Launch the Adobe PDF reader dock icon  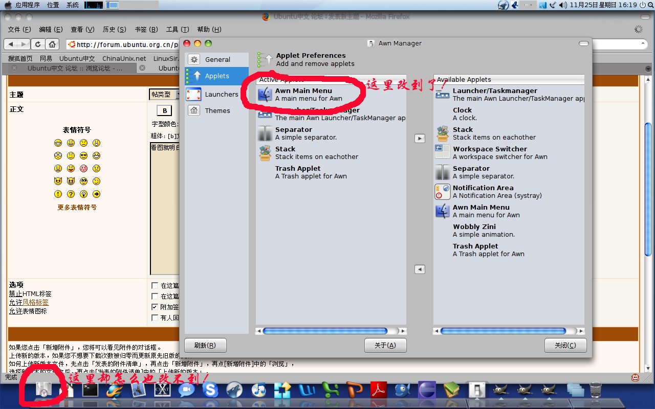379,390
